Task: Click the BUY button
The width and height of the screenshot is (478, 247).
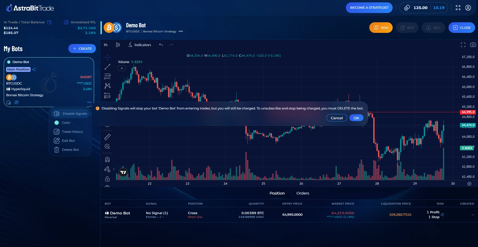Action: click(x=407, y=28)
